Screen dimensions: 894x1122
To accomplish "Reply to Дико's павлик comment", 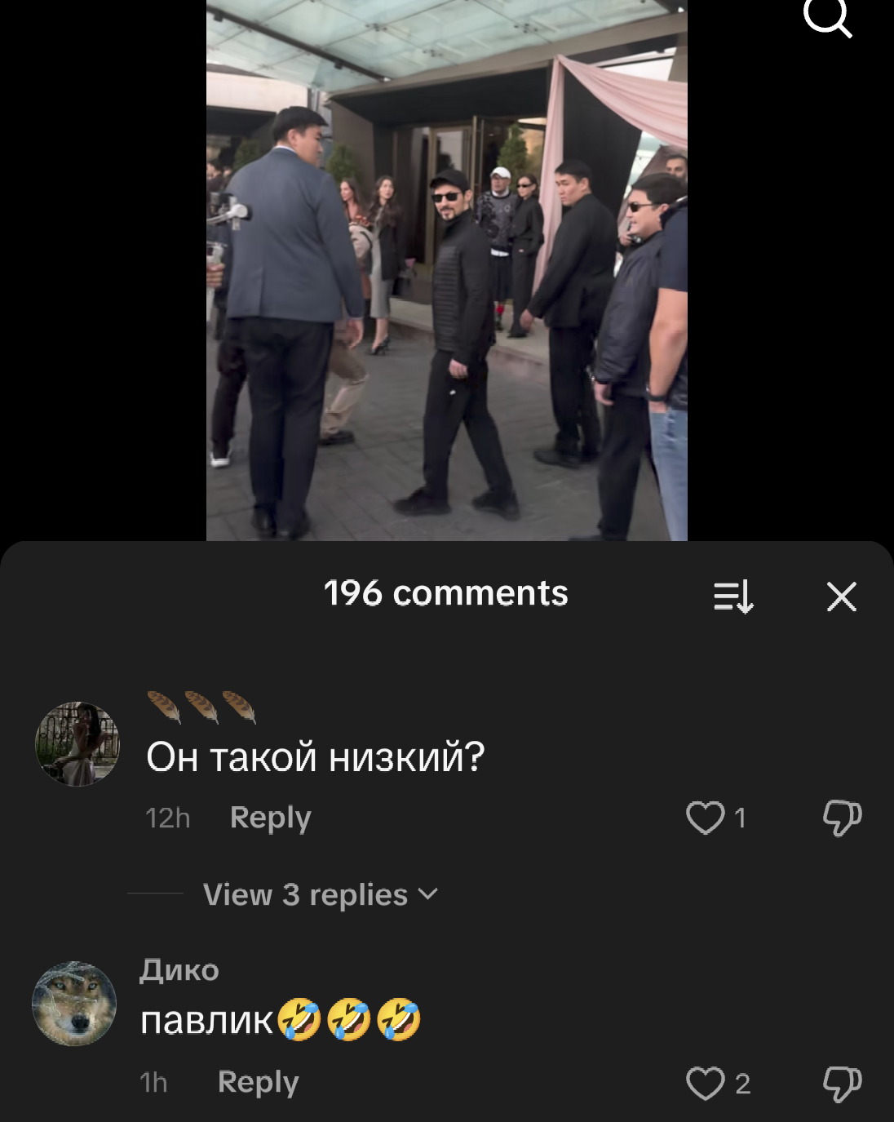I will pyautogui.click(x=259, y=1082).
